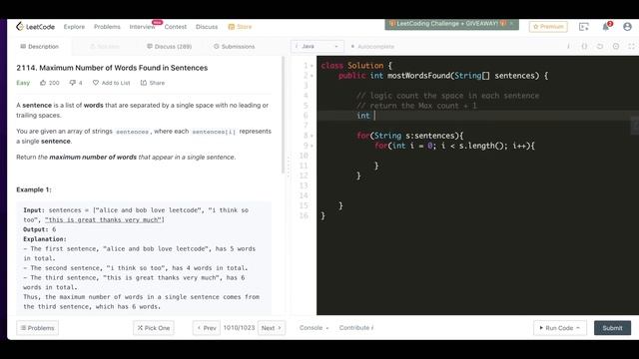Expand the Console panel
This screenshot has width=639, height=359.
[x=314, y=328]
